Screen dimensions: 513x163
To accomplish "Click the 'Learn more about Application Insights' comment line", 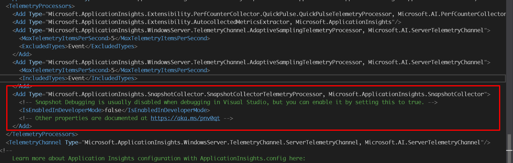I will pos(159,158).
